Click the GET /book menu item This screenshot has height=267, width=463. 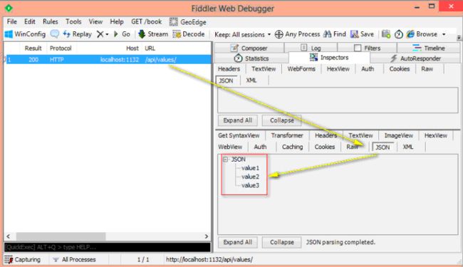pos(147,22)
